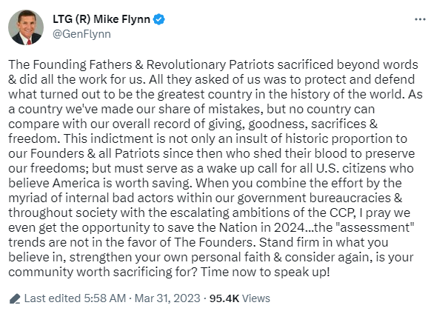Click the Mar 31, 2023 date
This screenshot has width=431, height=311.
(167, 298)
